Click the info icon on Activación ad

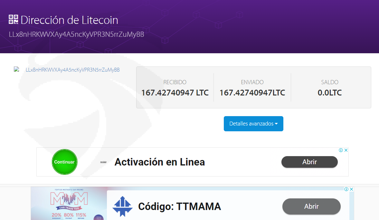coord(341,150)
